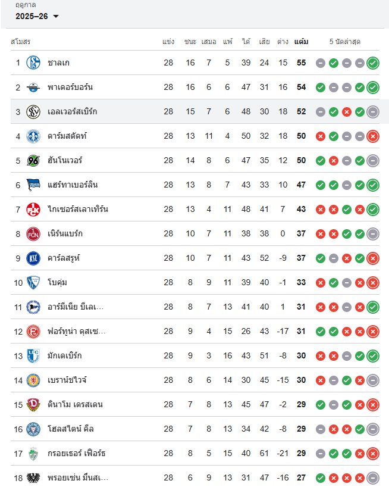Open the โบคุ่ม team link
389x490 pixels.
57,282
